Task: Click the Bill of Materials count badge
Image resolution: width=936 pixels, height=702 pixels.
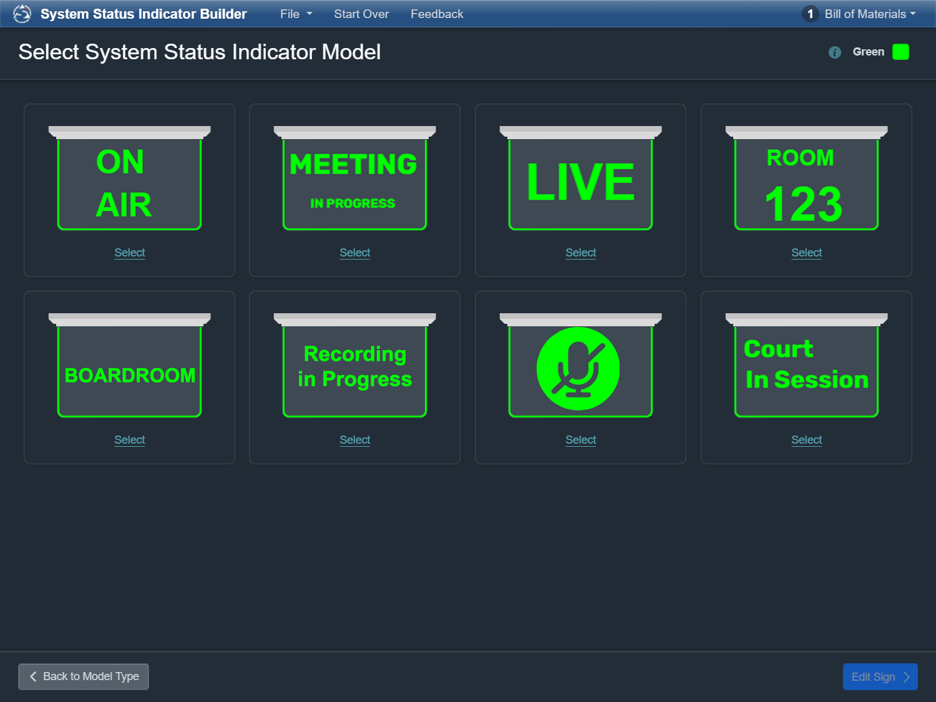Action: (x=810, y=14)
